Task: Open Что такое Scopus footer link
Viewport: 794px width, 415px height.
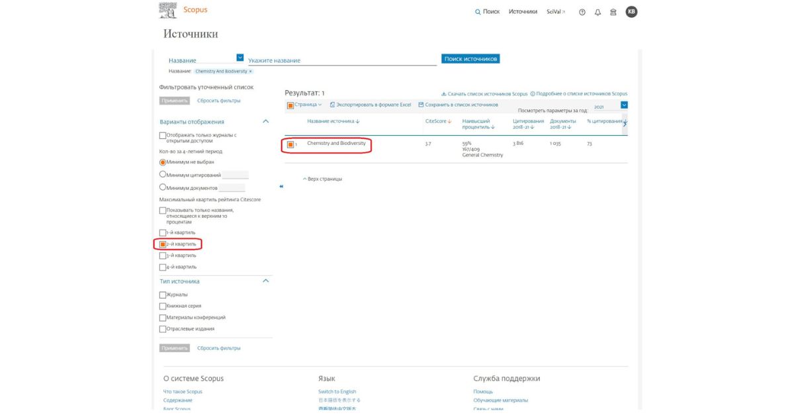Action: [183, 391]
